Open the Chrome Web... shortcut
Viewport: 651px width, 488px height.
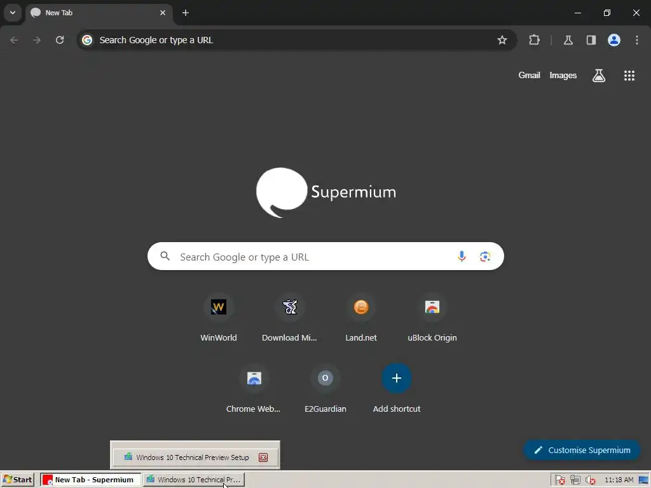(x=254, y=388)
